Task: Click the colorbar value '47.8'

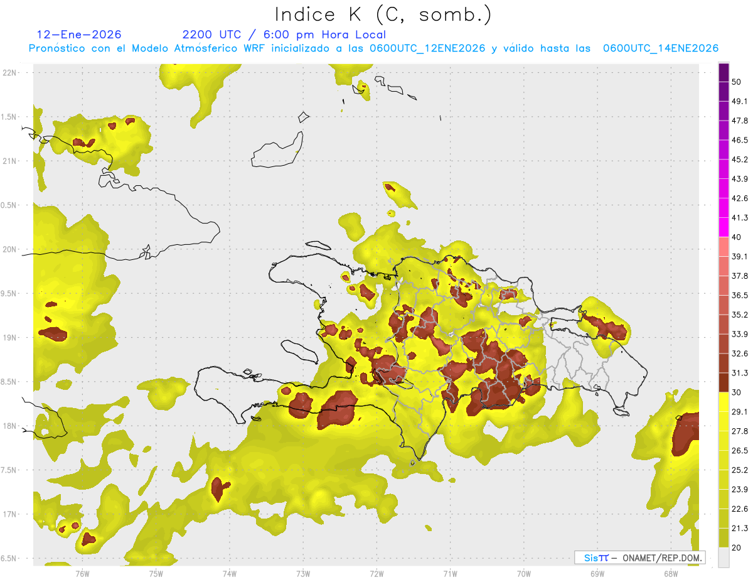Action: pos(740,121)
